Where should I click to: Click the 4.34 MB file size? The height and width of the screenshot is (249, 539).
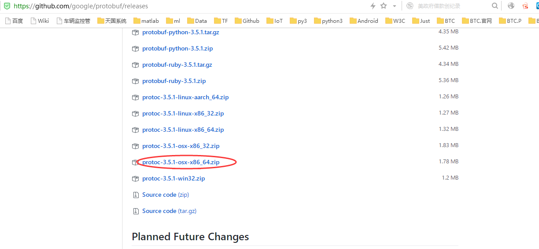coord(448,64)
